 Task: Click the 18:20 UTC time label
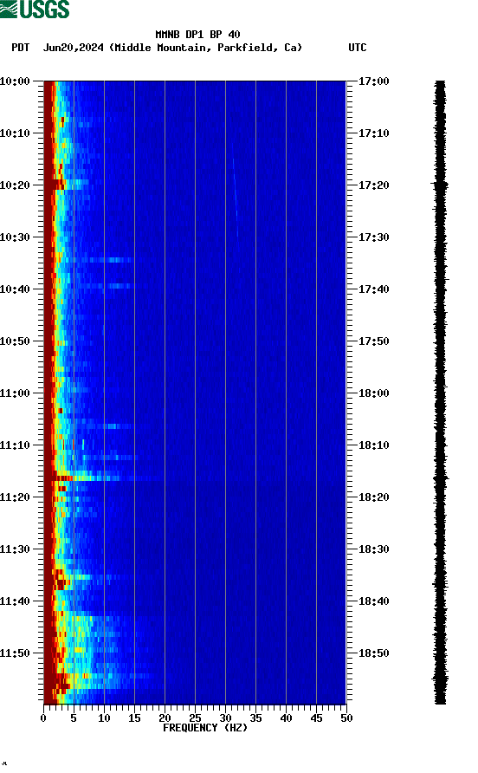[373, 497]
